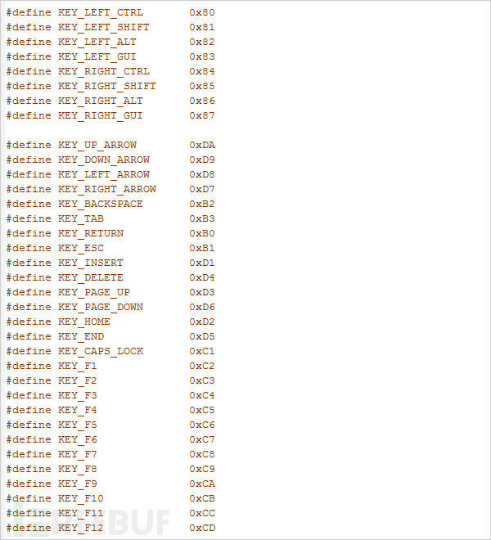
Task: Click the hex value 0xC6 for KEY_F5
Action: point(202,425)
